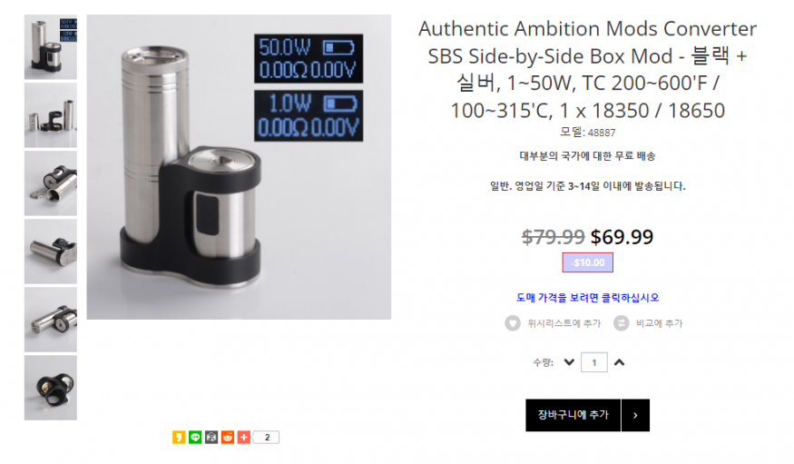Select fourth thumbnail of mod lying sideways

click(51, 252)
